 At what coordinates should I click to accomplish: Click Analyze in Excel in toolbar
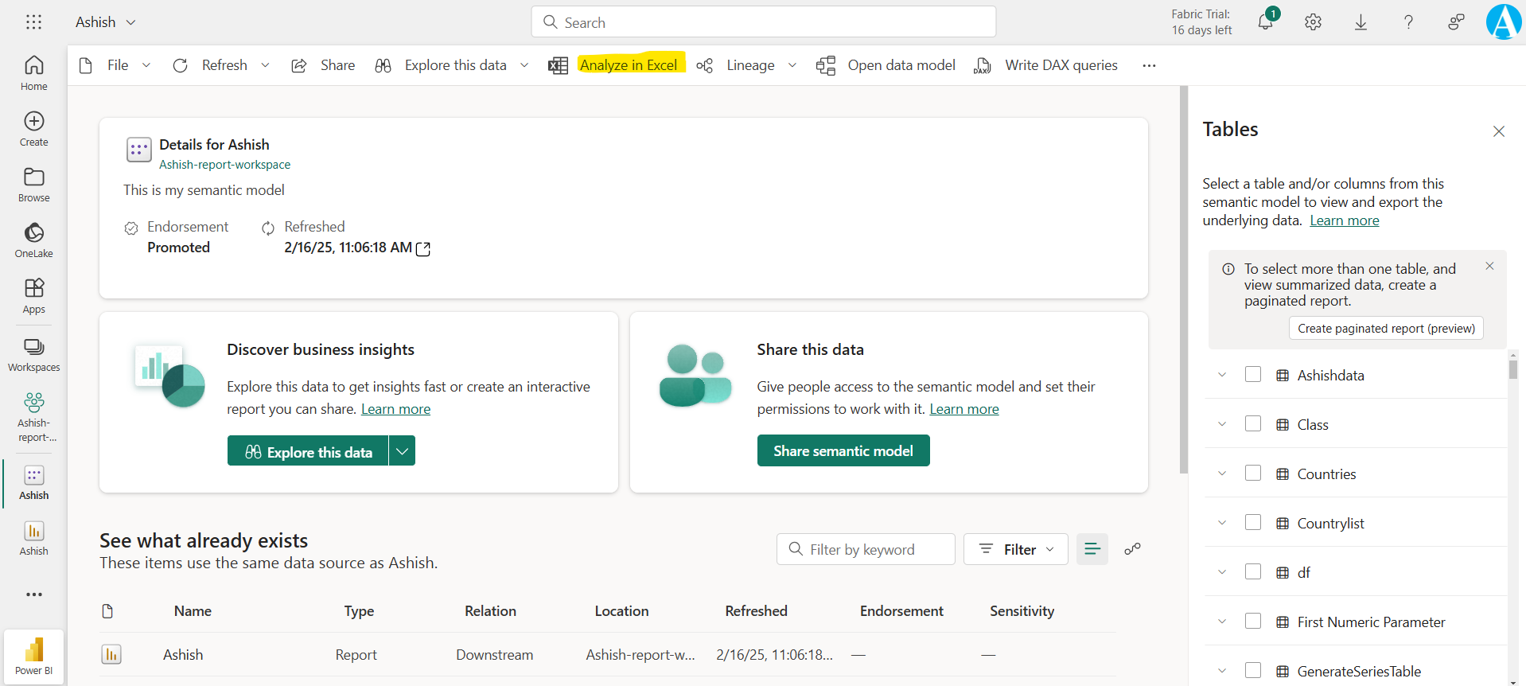(x=628, y=65)
